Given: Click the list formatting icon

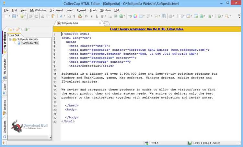Looking at the screenshot, I should coord(110,16).
